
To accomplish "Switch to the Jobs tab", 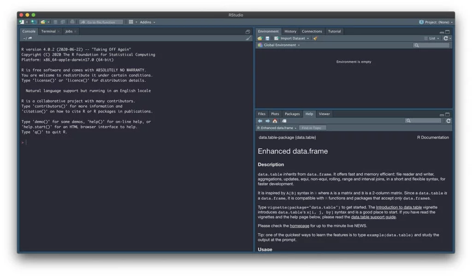I will (69, 31).
